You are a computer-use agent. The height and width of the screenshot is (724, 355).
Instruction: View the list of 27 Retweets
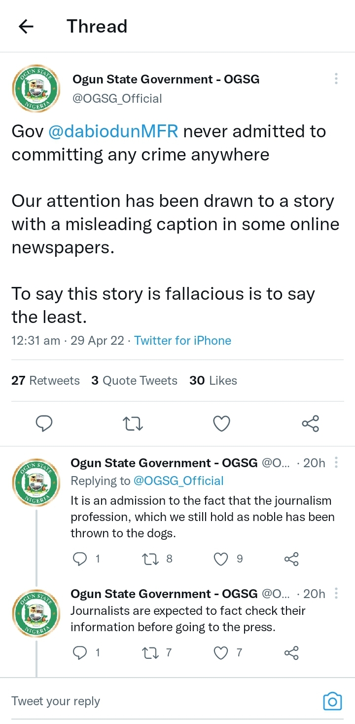tap(45, 381)
